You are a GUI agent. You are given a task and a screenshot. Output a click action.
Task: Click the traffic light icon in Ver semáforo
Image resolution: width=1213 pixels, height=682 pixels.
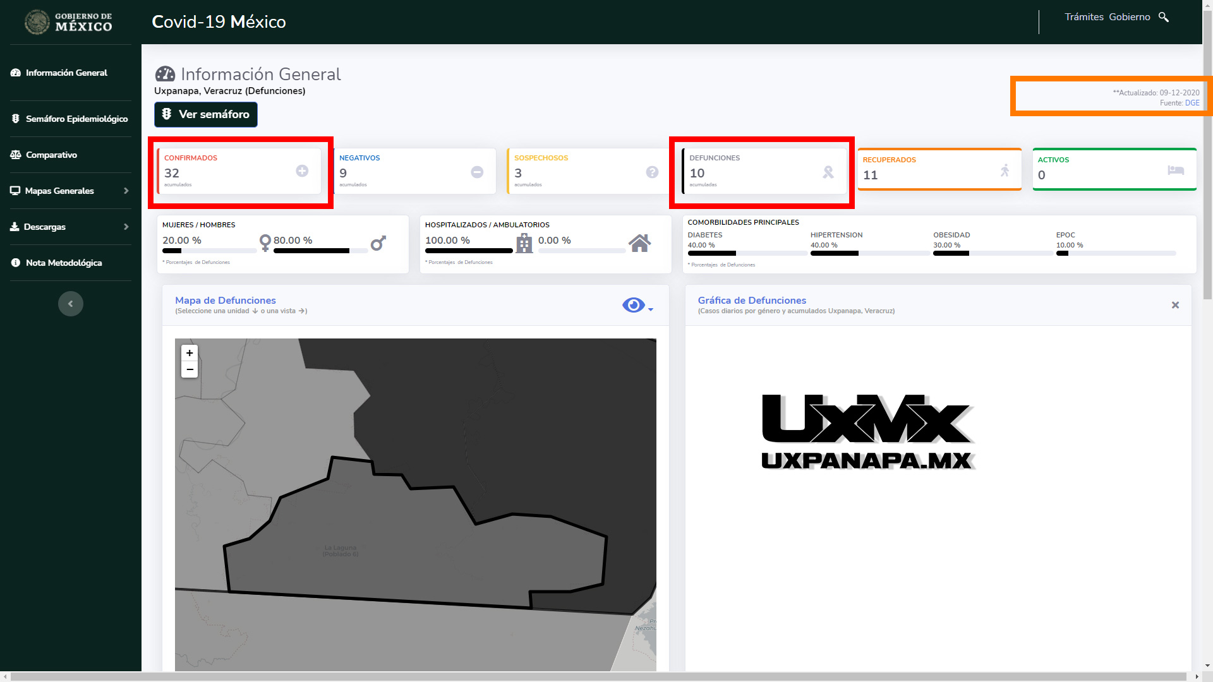[x=167, y=114]
